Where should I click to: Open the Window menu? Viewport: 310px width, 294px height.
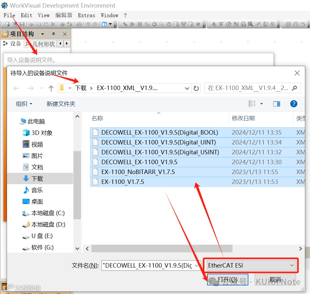(x=109, y=15)
